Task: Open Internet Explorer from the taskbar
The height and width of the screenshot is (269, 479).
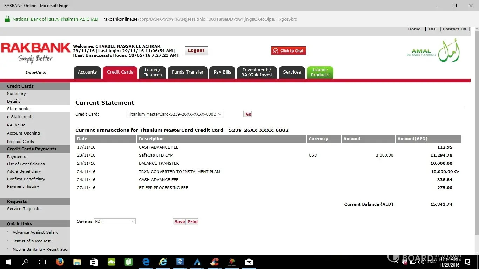Action: click(x=163, y=262)
